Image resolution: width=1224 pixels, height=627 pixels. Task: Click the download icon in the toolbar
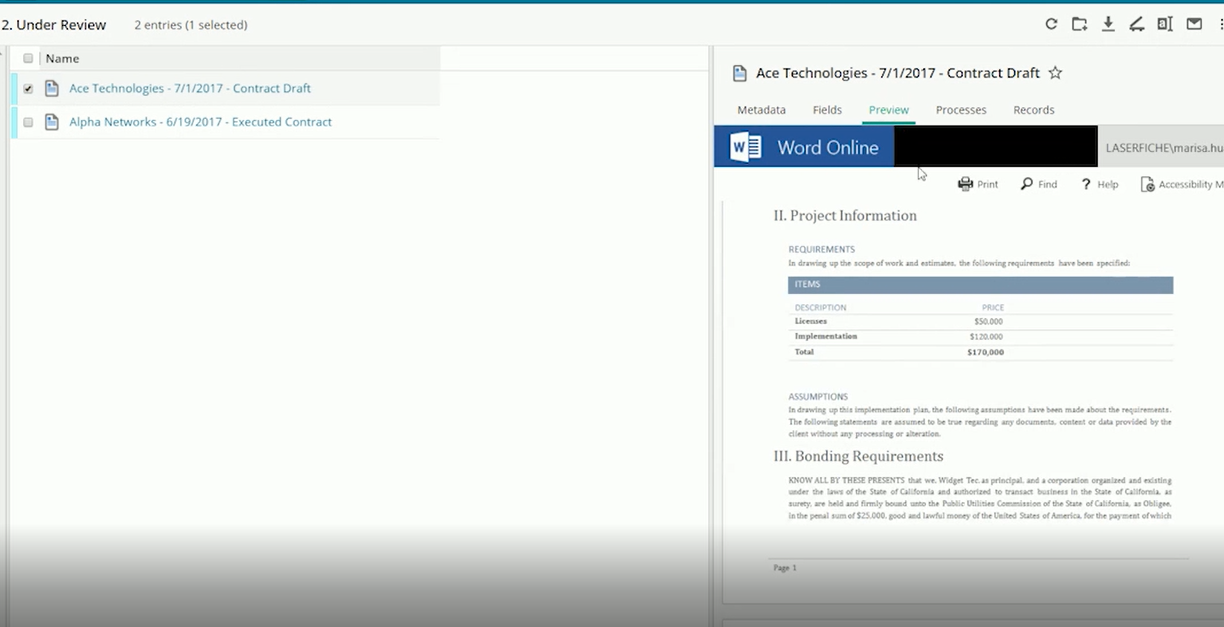(1108, 24)
